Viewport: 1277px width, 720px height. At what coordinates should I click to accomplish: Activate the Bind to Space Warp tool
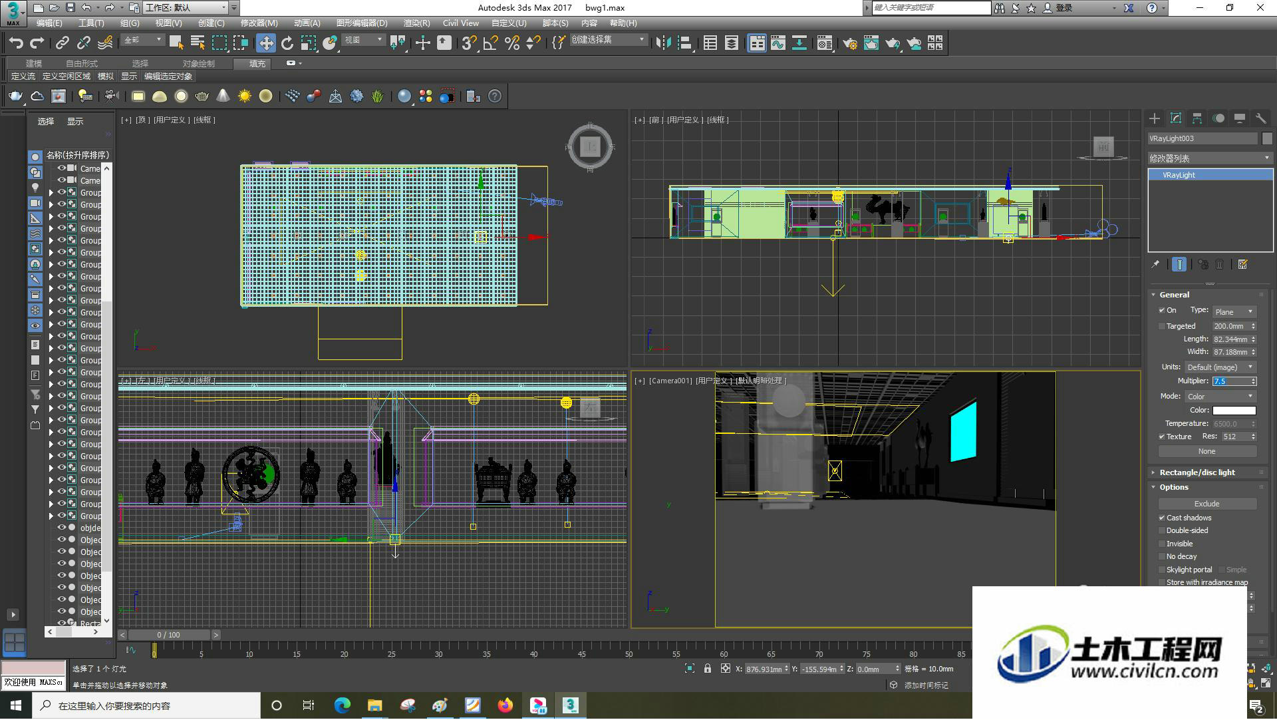click(x=105, y=43)
